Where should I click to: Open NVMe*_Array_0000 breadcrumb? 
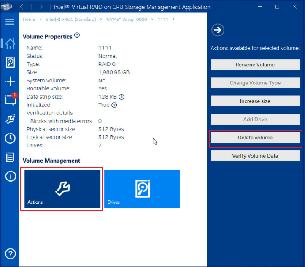click(x=127, y=19)
